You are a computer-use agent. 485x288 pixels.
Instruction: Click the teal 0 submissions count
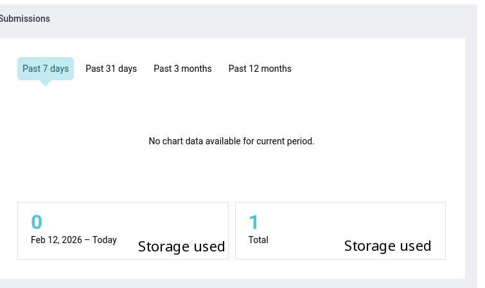pyautogui.click(x=37, y=222)
